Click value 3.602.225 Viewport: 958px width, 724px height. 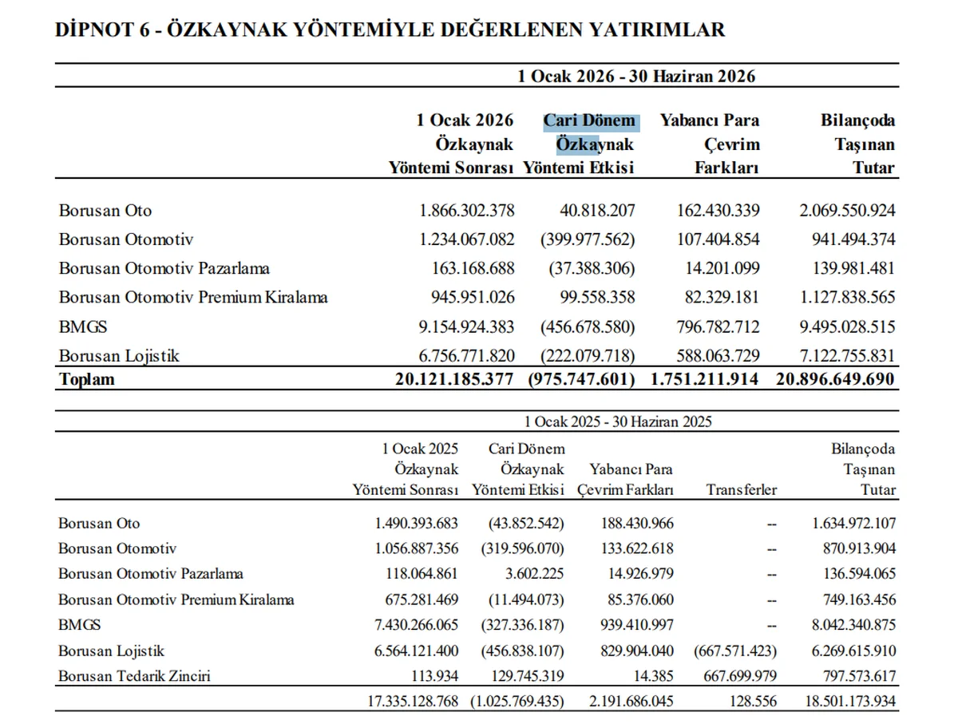coord(533,574)
